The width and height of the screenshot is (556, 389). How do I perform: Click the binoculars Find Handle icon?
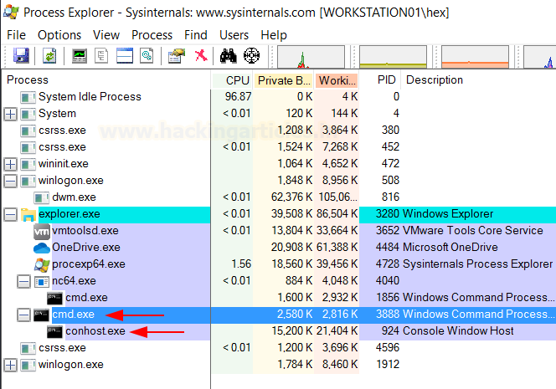(x=228, y=55)
